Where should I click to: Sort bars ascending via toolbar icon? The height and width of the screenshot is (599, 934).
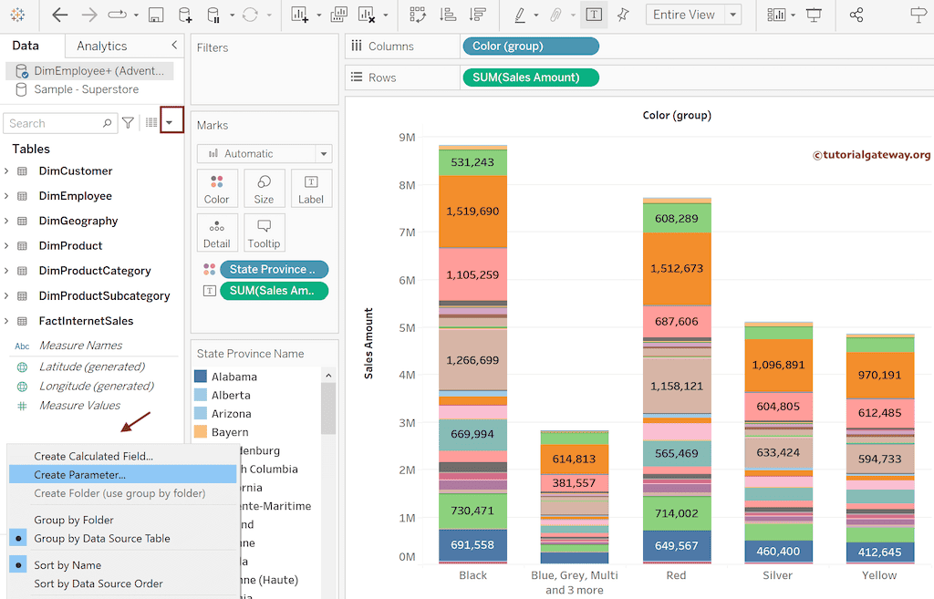point(447,15)
